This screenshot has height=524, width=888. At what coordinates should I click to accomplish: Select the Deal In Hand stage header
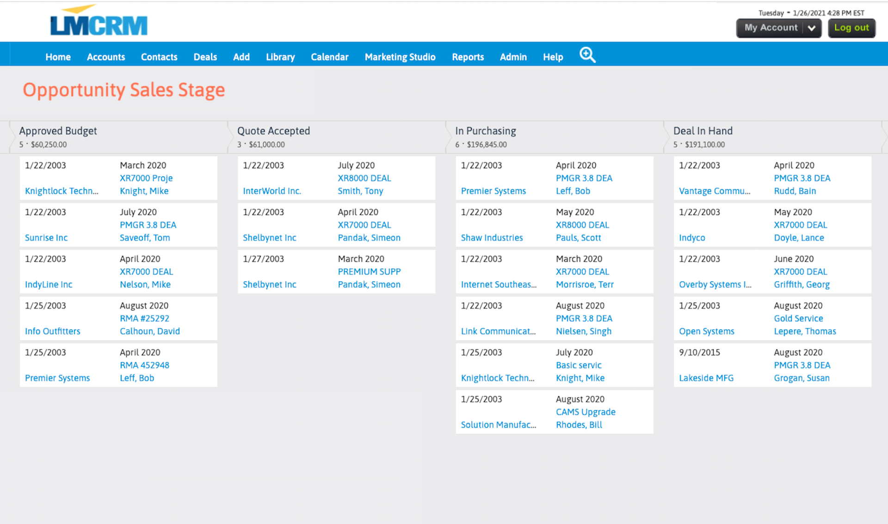click(703, 131)
